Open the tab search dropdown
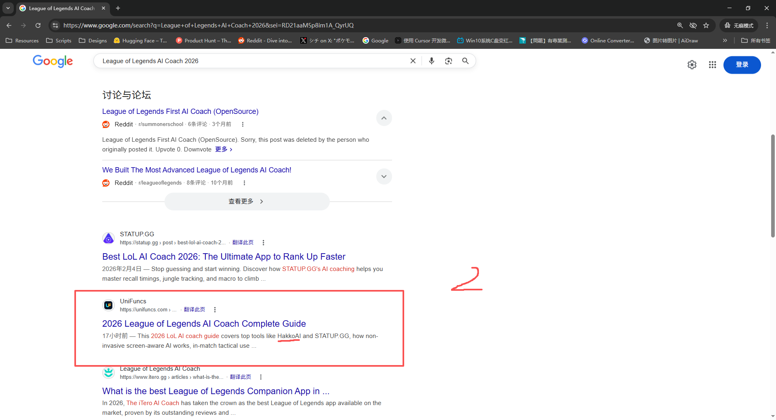Viewport: 776px width, 420px height. click(x=8, y=8)
